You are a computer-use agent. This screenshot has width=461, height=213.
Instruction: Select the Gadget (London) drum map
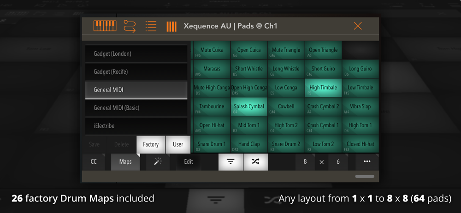click(136, 54)
